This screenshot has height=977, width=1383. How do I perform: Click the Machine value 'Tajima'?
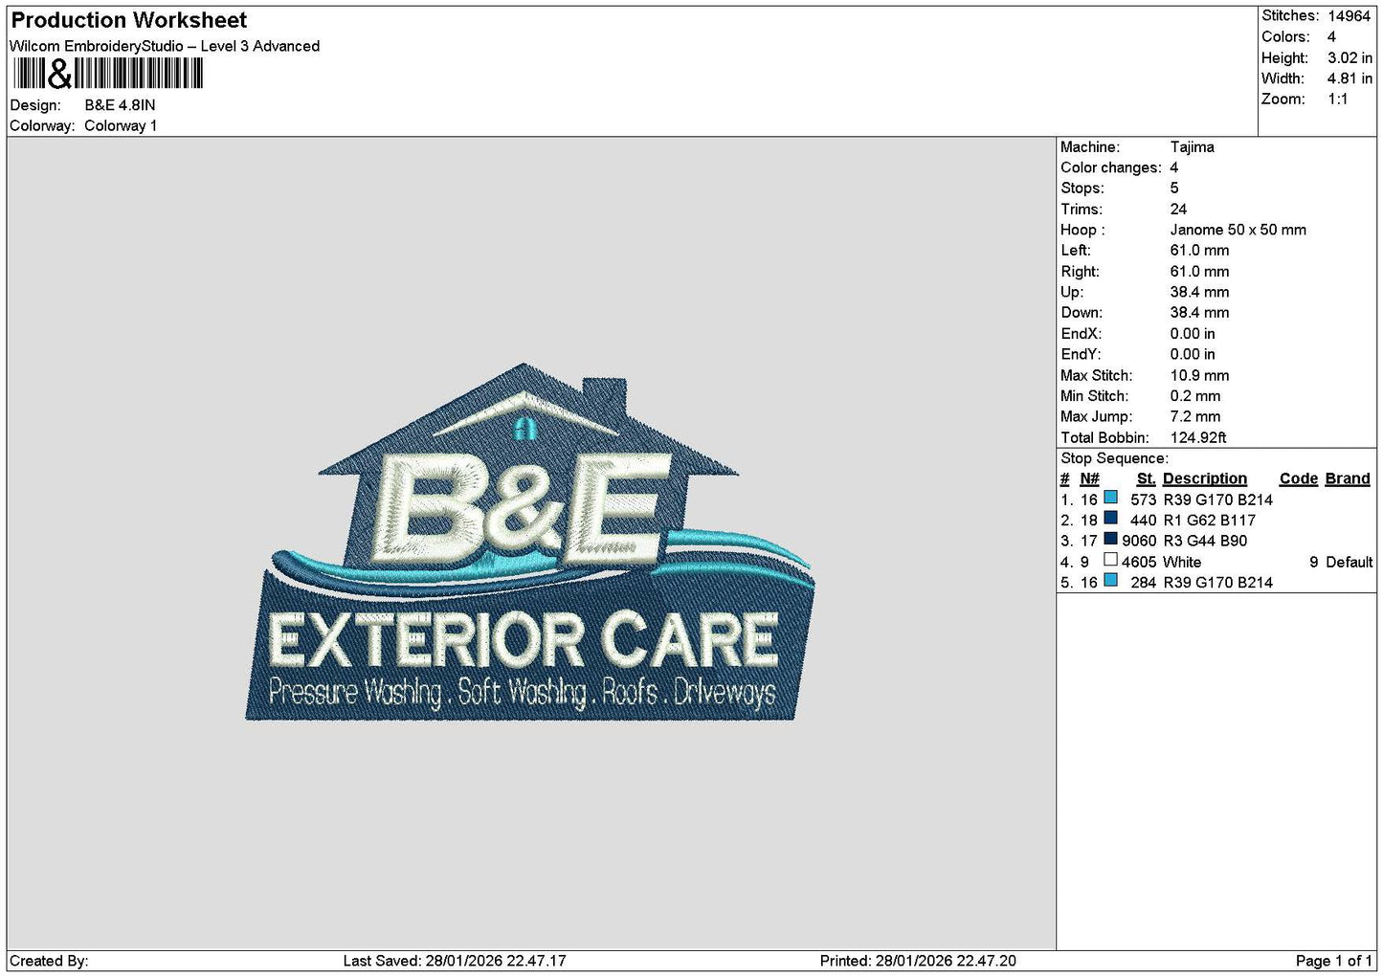point(1192,146)
